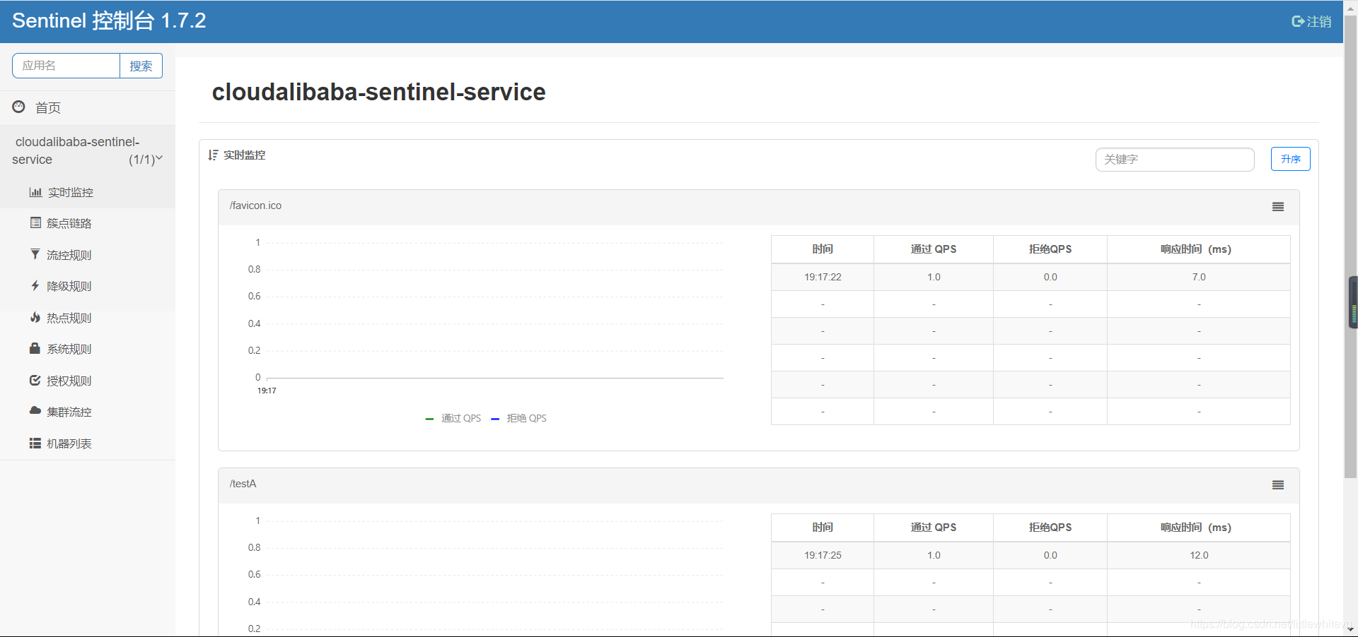Click the 19:17:25 time cell
This screenshot has height=637, width=1358.
coord(823,555)
